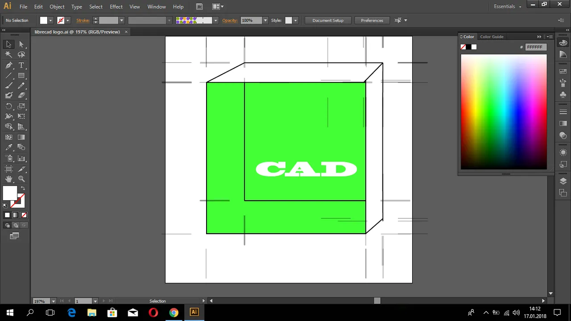Select the Gradient tool
571x321 pixels.
coord(21,137)
